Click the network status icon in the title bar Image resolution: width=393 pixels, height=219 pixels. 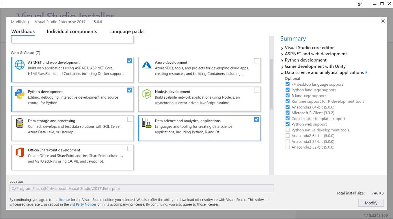coord(360,4)
